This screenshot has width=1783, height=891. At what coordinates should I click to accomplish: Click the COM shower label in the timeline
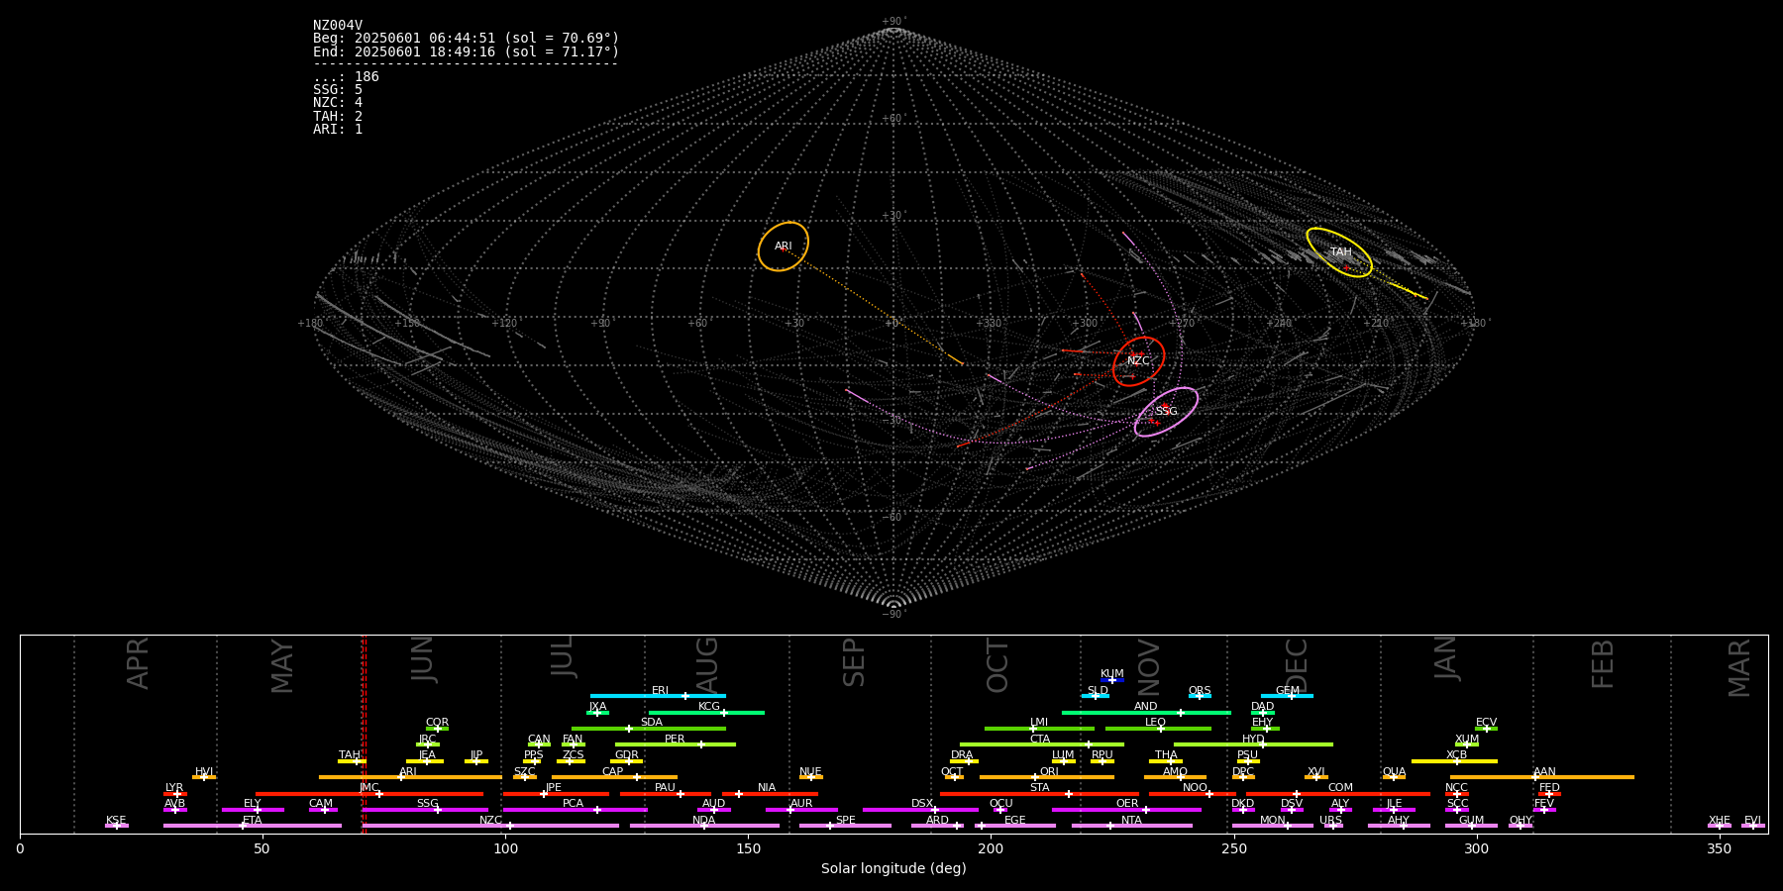1340,788
